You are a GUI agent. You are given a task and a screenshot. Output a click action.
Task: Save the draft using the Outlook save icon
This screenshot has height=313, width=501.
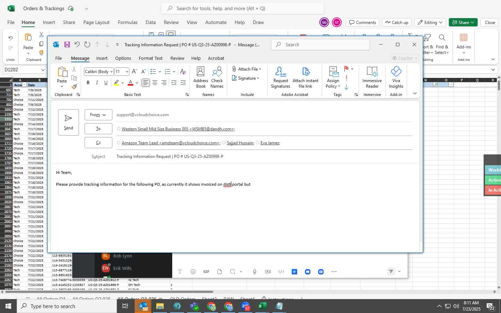pyautogui.click(x=67, y=45)
